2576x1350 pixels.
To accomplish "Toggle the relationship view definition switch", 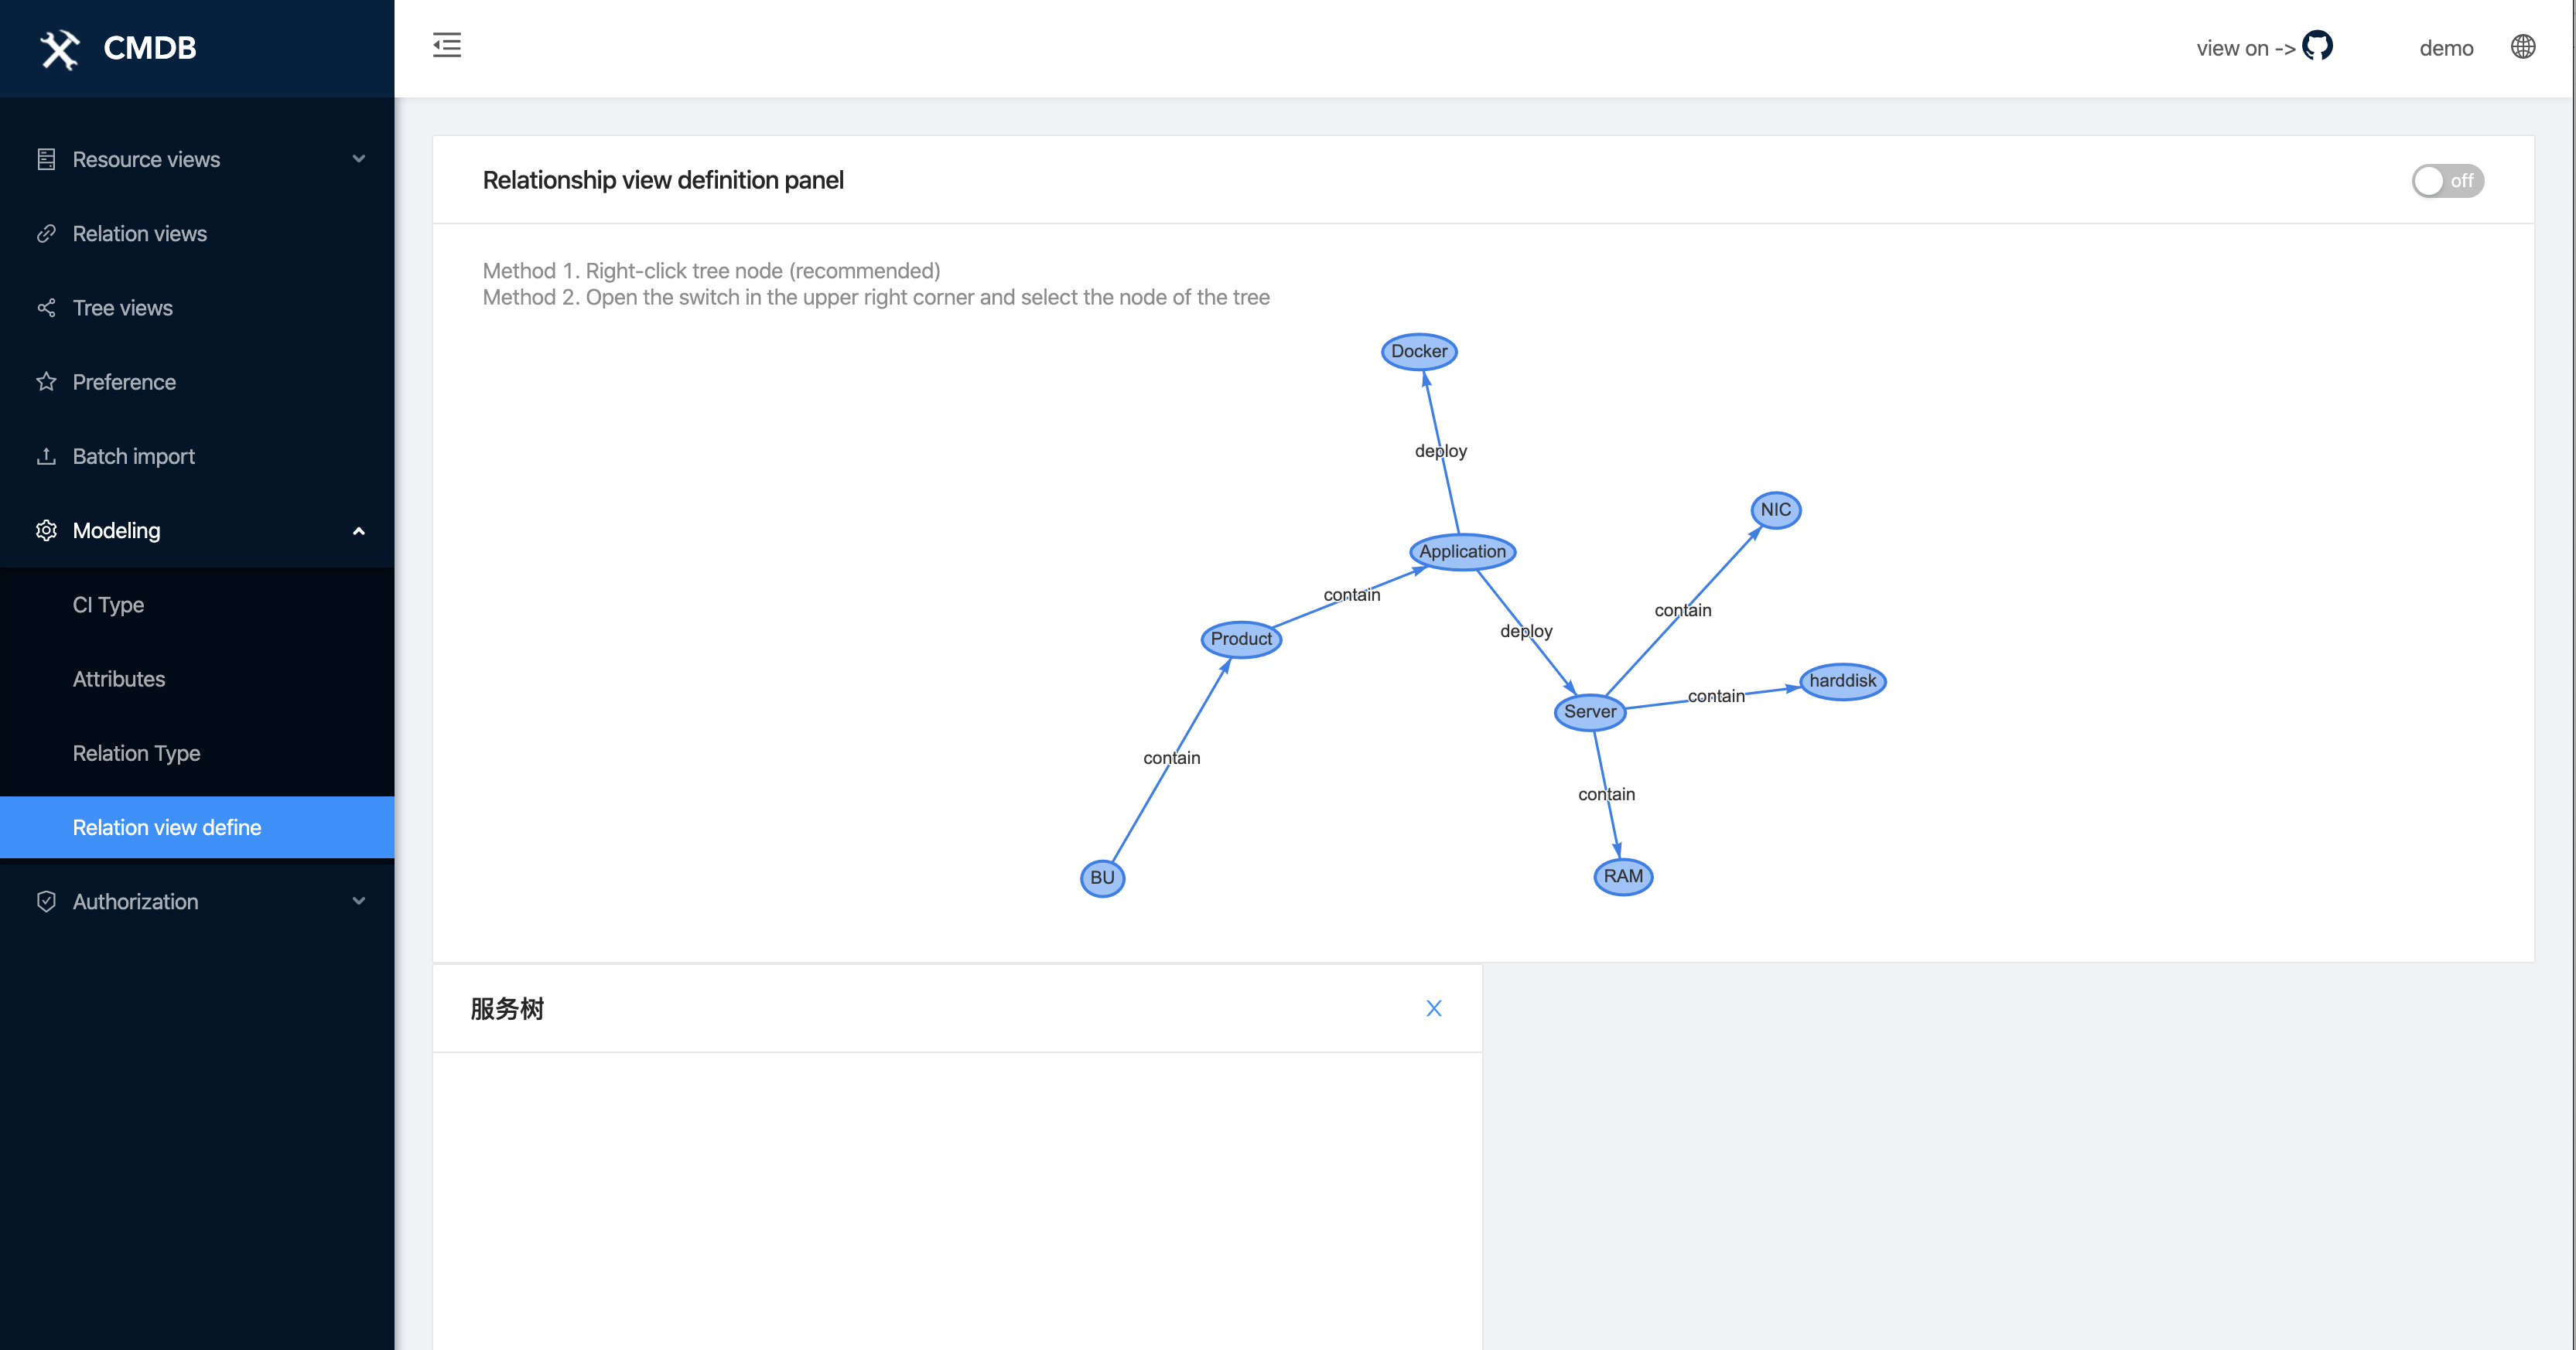I will (2447, 181).
